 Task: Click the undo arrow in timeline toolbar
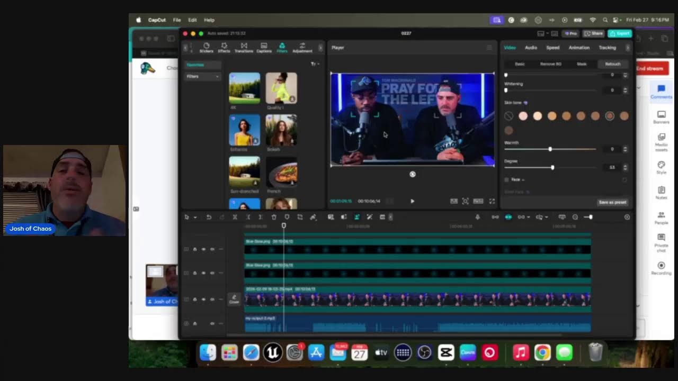tap(209, 217)
